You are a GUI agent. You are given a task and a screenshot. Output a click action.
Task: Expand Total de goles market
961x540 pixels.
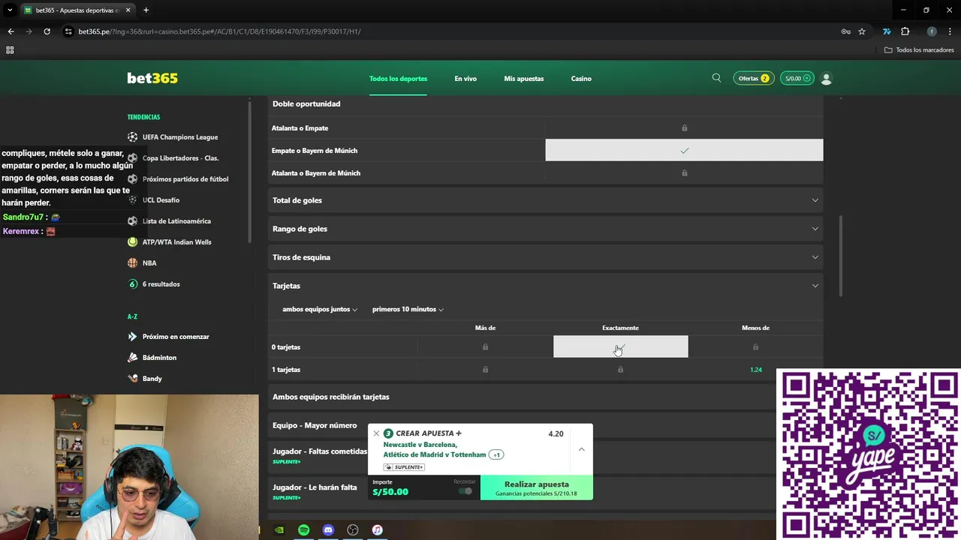click(546, 200)
